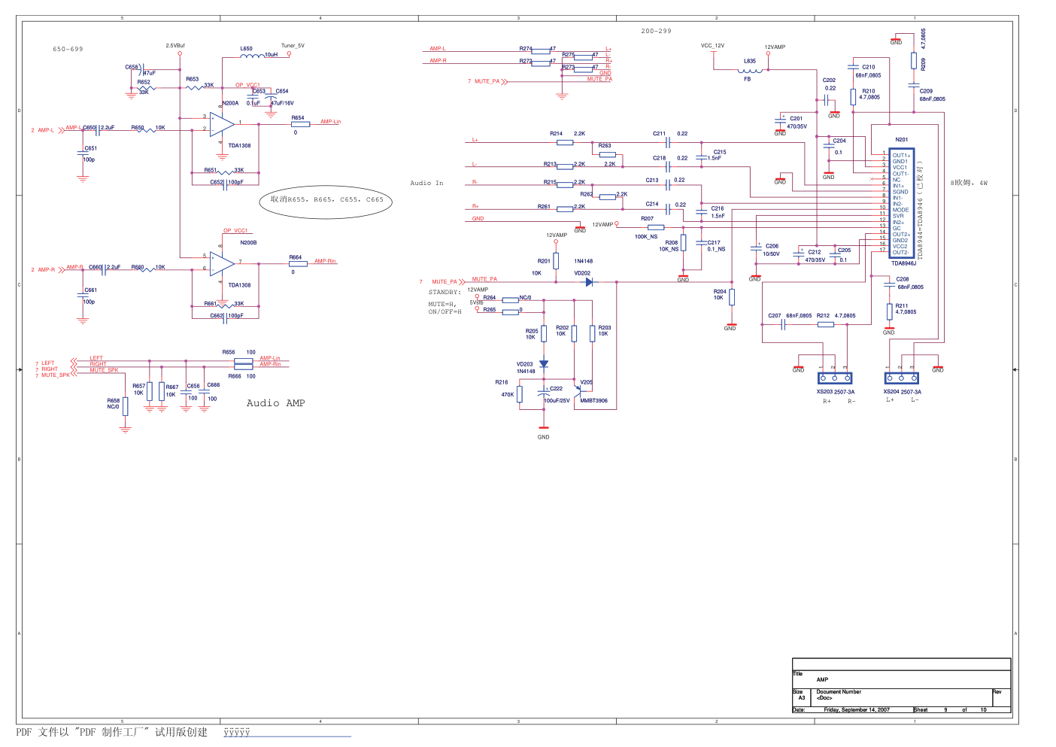The image size is (1056, 747).
Task: Select the VD202 diode symbol
Action: point(588,282)
